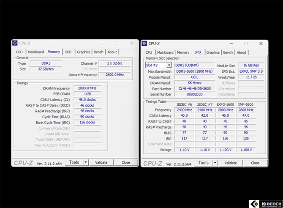Screen dimensions: 283x208
Task: Select Graphics tab in left window
Action: pyautogui.click(x=83, y=52)
